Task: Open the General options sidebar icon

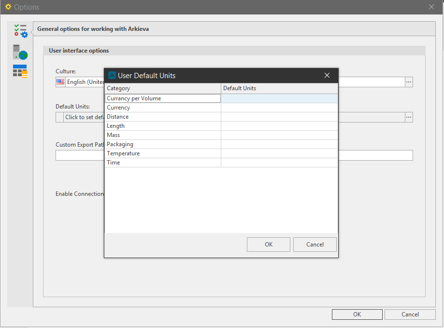Action: [x=21, y=31]
